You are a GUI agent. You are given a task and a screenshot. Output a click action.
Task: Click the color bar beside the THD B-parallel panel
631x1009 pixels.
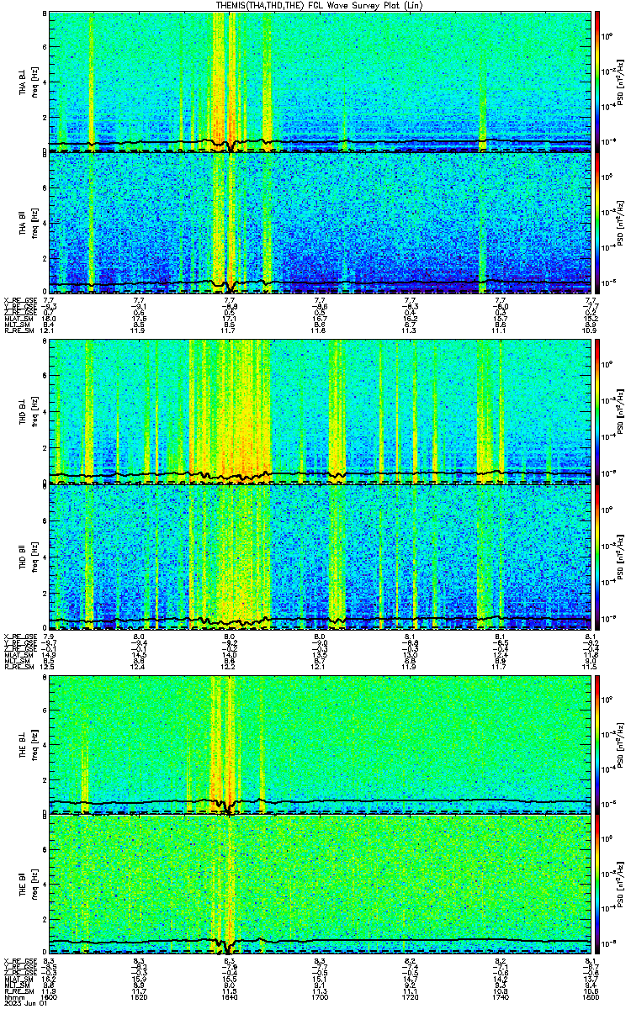[597, 553]
